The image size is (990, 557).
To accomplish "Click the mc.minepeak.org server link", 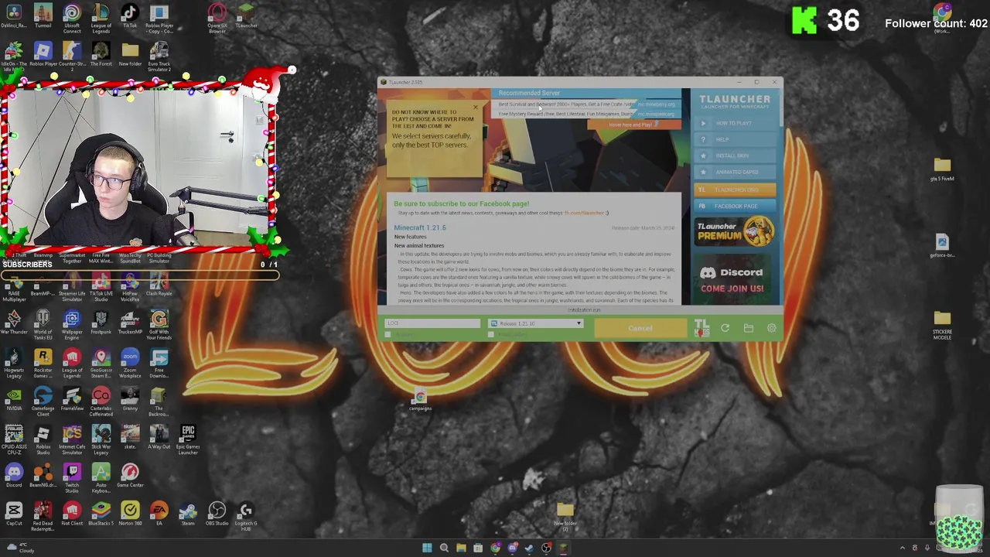I will [657, 114].
